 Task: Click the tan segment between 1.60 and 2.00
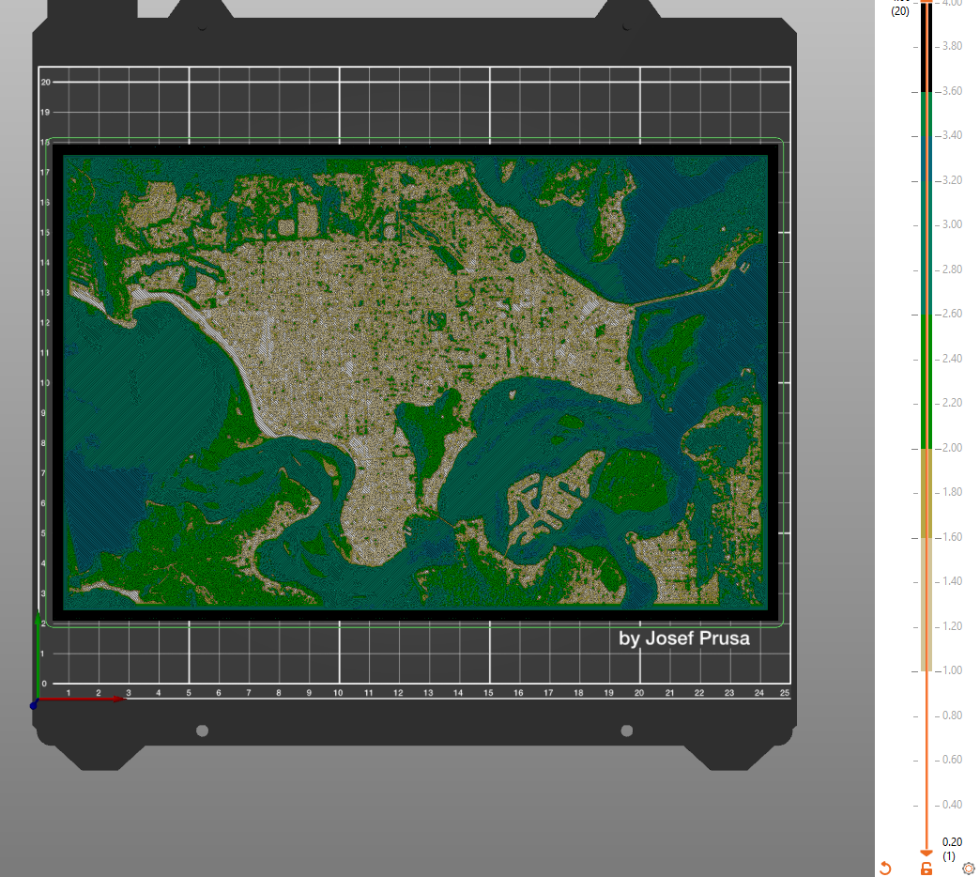(926, 493)
